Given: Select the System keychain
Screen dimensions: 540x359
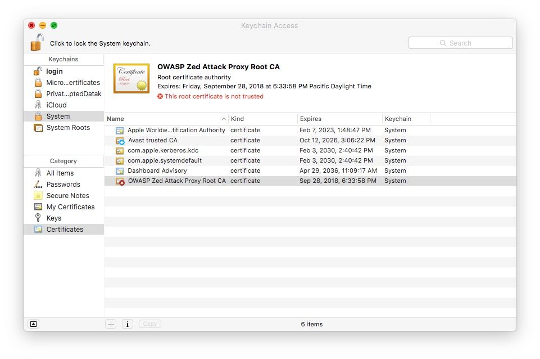Looking at the screenshot, I should click(x=63, y=116).
